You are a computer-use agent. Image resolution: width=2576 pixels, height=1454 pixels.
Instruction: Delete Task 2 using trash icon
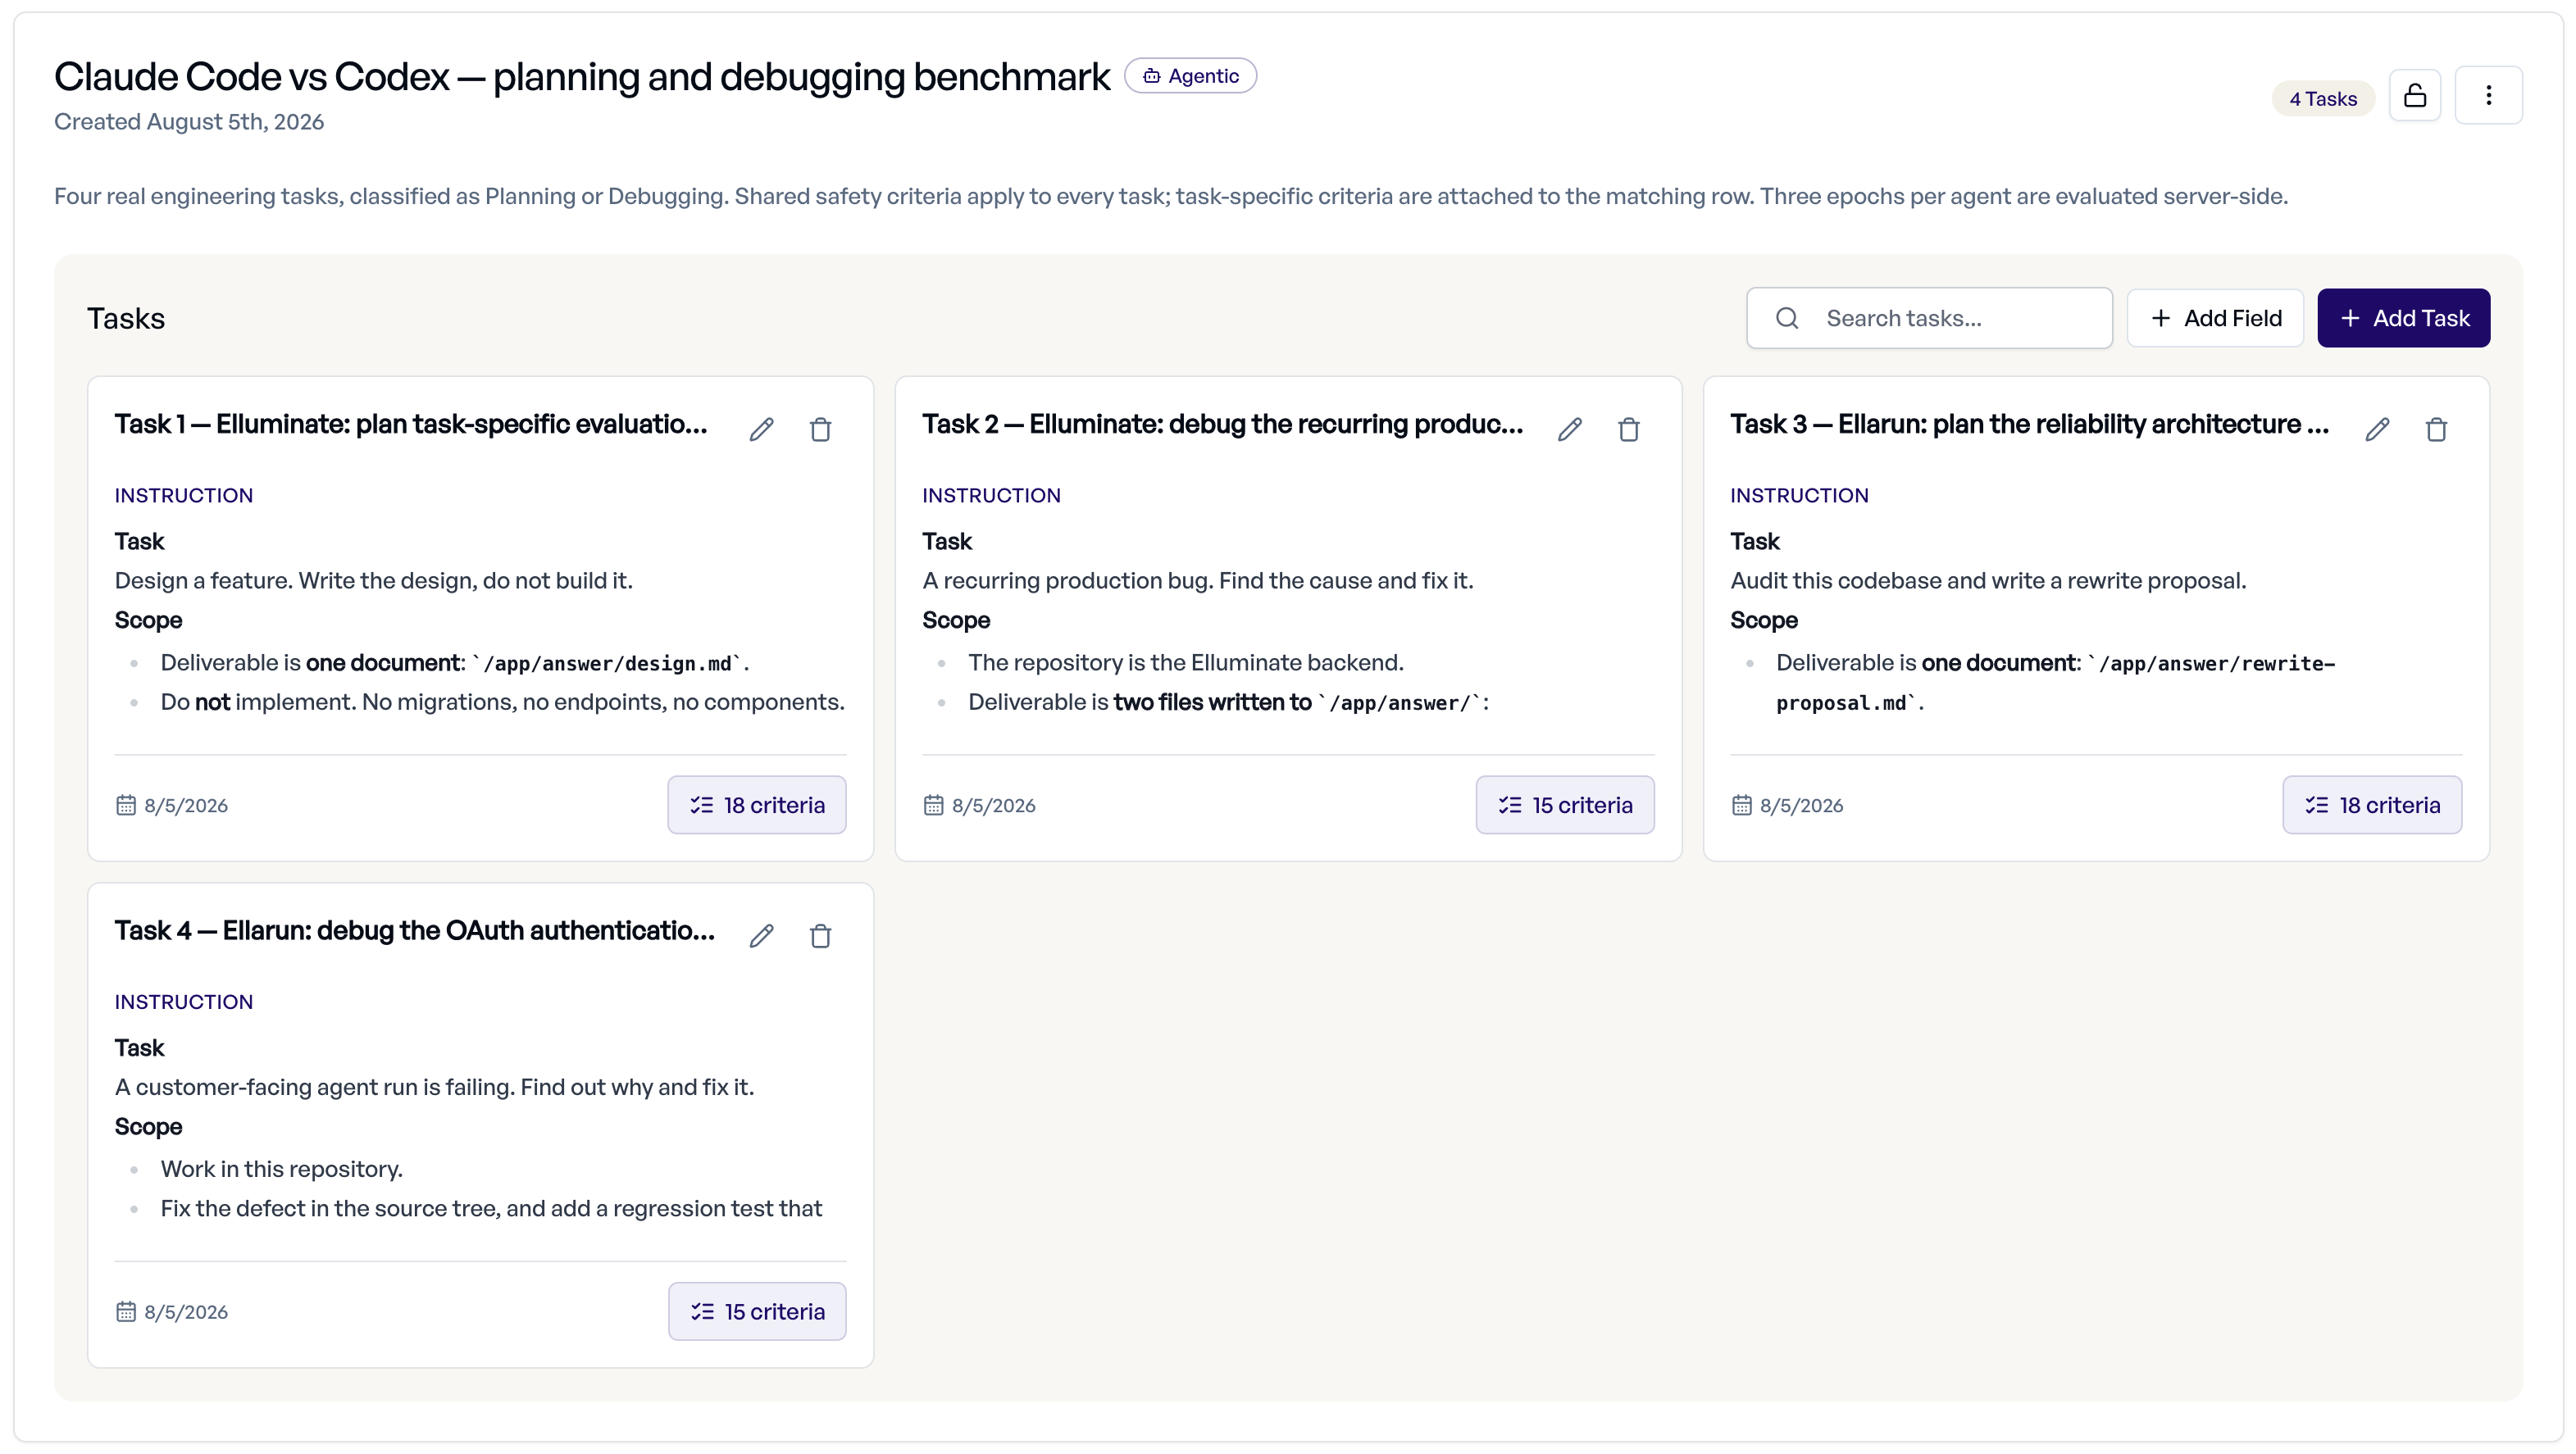1628,429
